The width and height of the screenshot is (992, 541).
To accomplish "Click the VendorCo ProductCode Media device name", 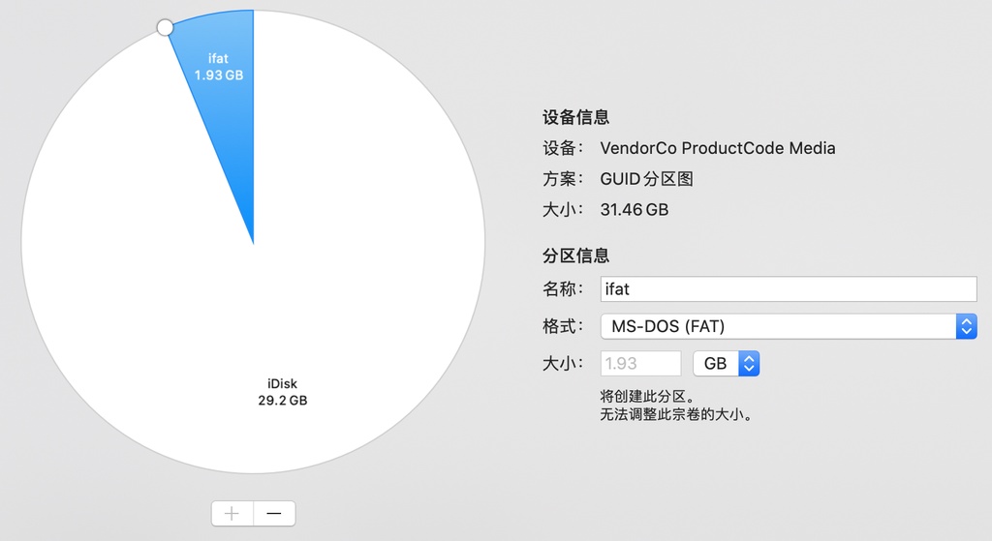I will click(x=718, y=148).
